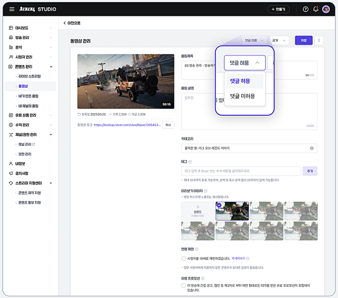Select the checked second preview thumbnail
The width and height of the screenshot is (338, 298).
[231, 211]
